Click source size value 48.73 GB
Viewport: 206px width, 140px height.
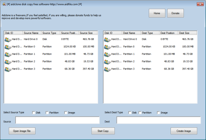(88, 54)
